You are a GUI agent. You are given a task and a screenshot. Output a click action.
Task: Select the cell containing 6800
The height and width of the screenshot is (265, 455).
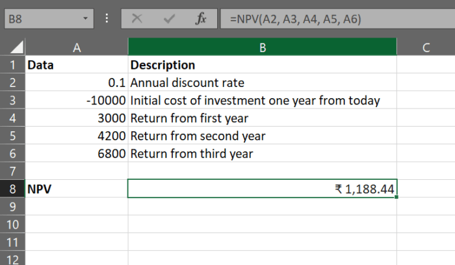[77, 153]
